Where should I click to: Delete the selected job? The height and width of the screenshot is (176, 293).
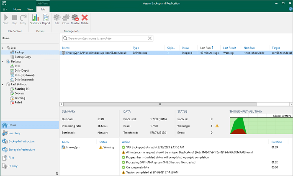85,19
